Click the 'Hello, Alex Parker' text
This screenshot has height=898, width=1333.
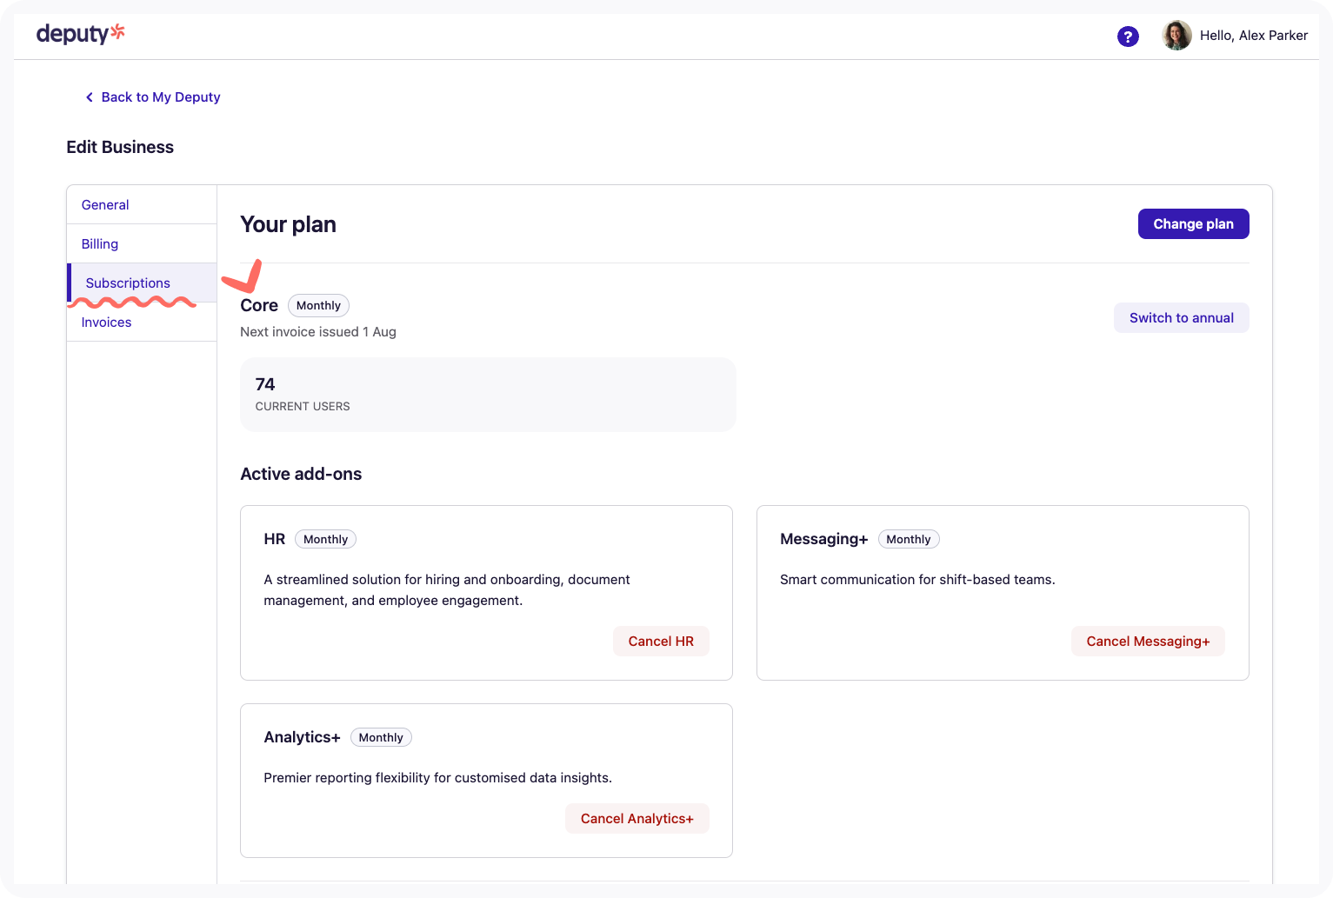(1253, 36)
